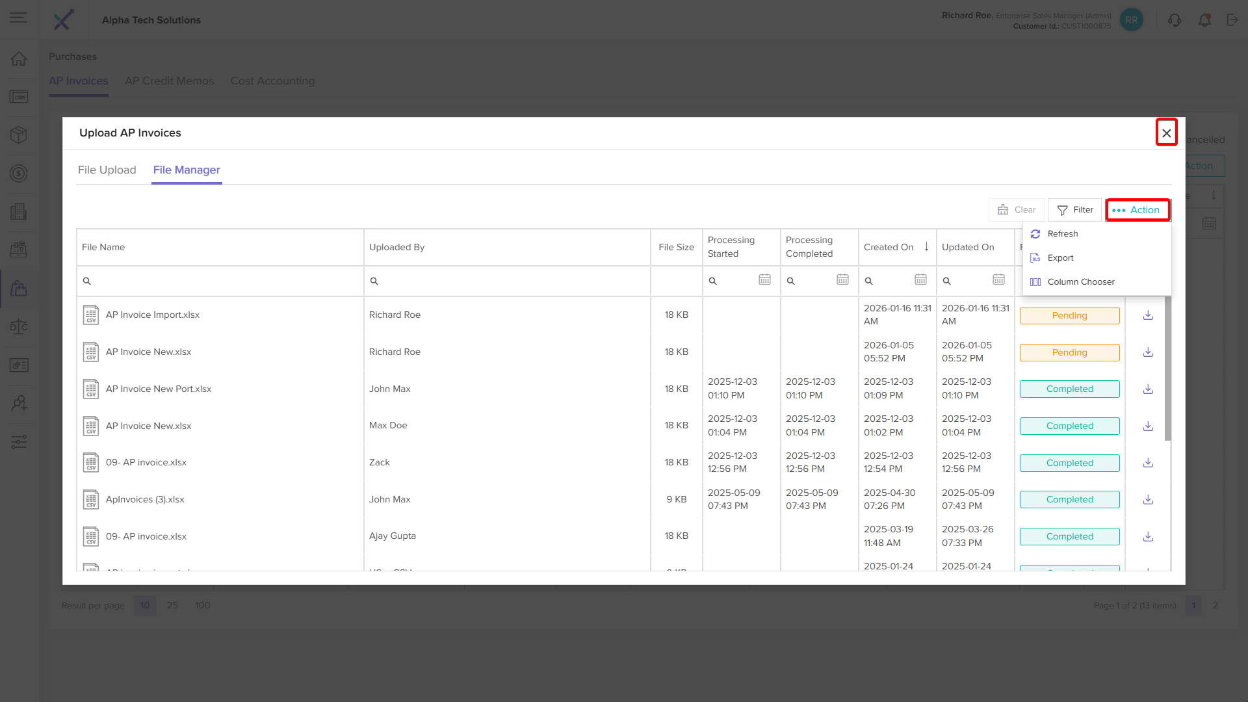
Task: Download the AP Invoice New Port.xlsx file
Action: 1148,389
